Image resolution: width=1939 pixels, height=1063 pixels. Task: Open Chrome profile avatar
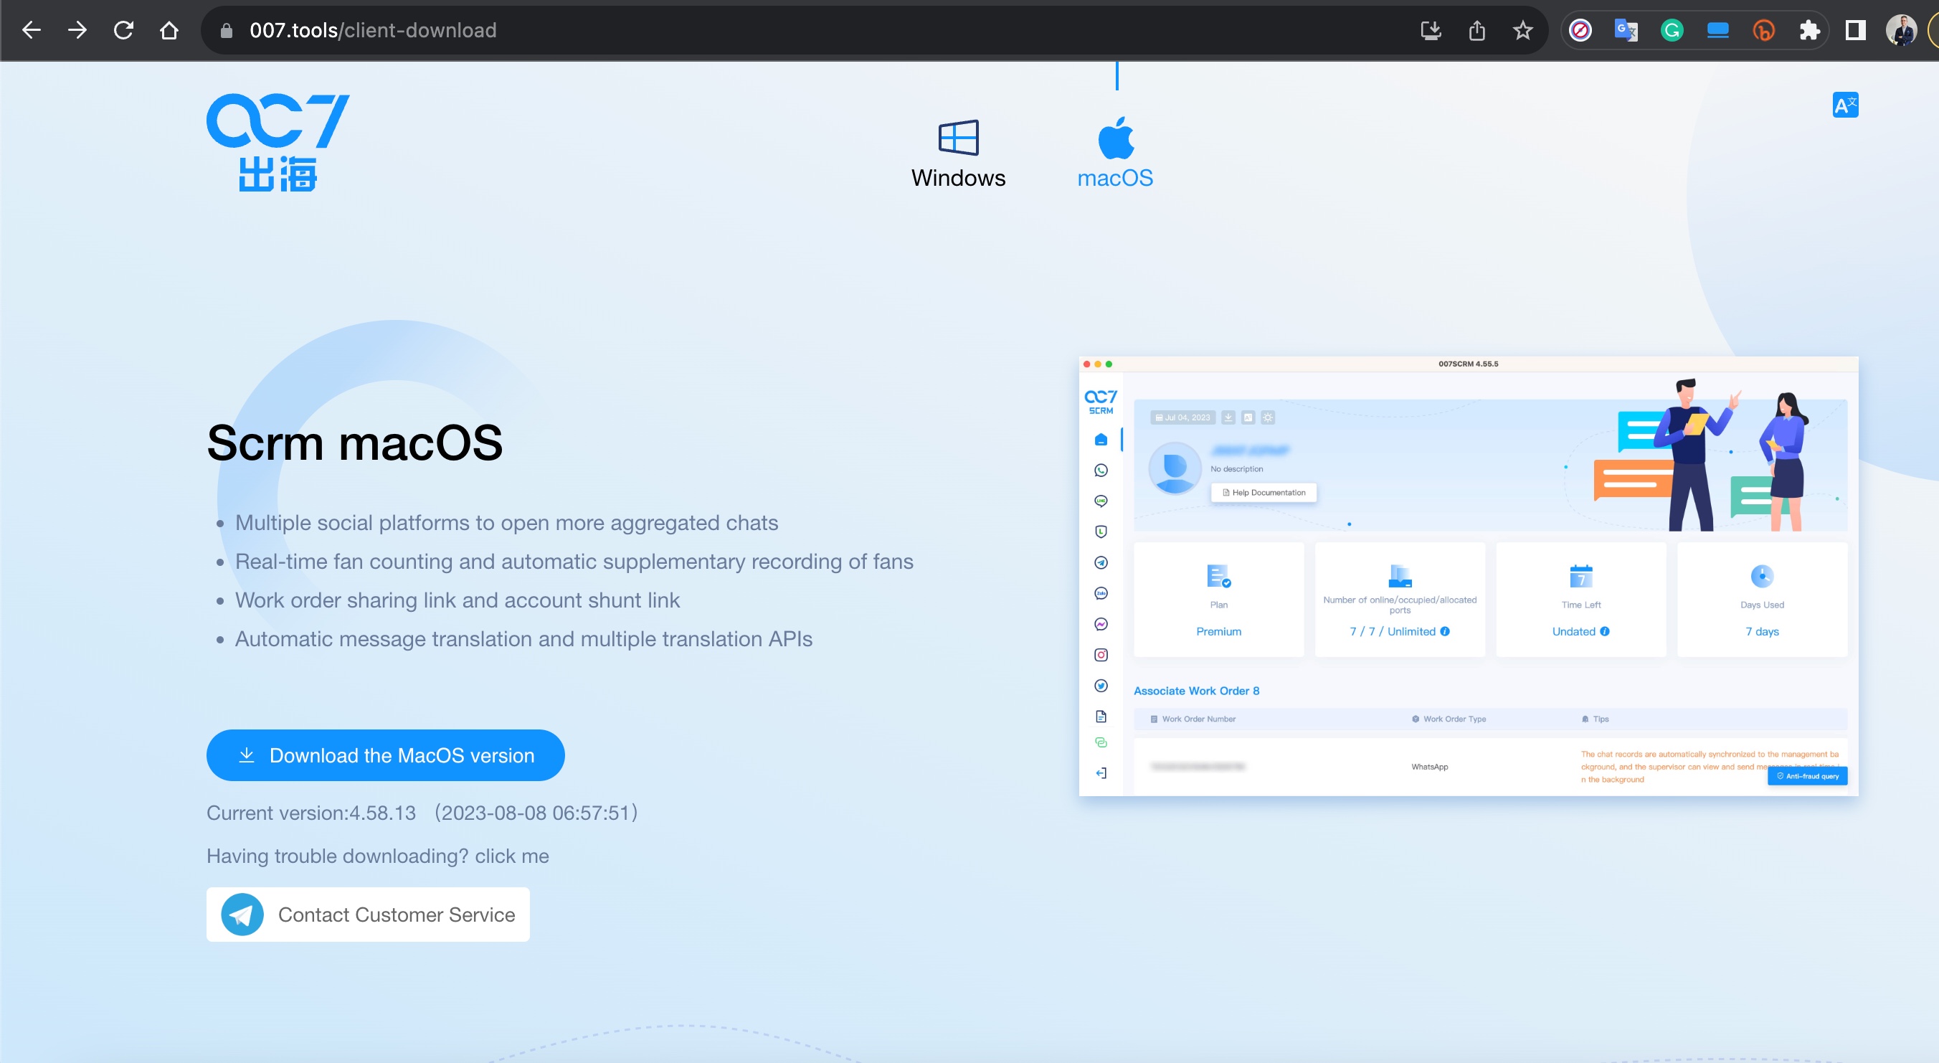[x=1902, y=30]
